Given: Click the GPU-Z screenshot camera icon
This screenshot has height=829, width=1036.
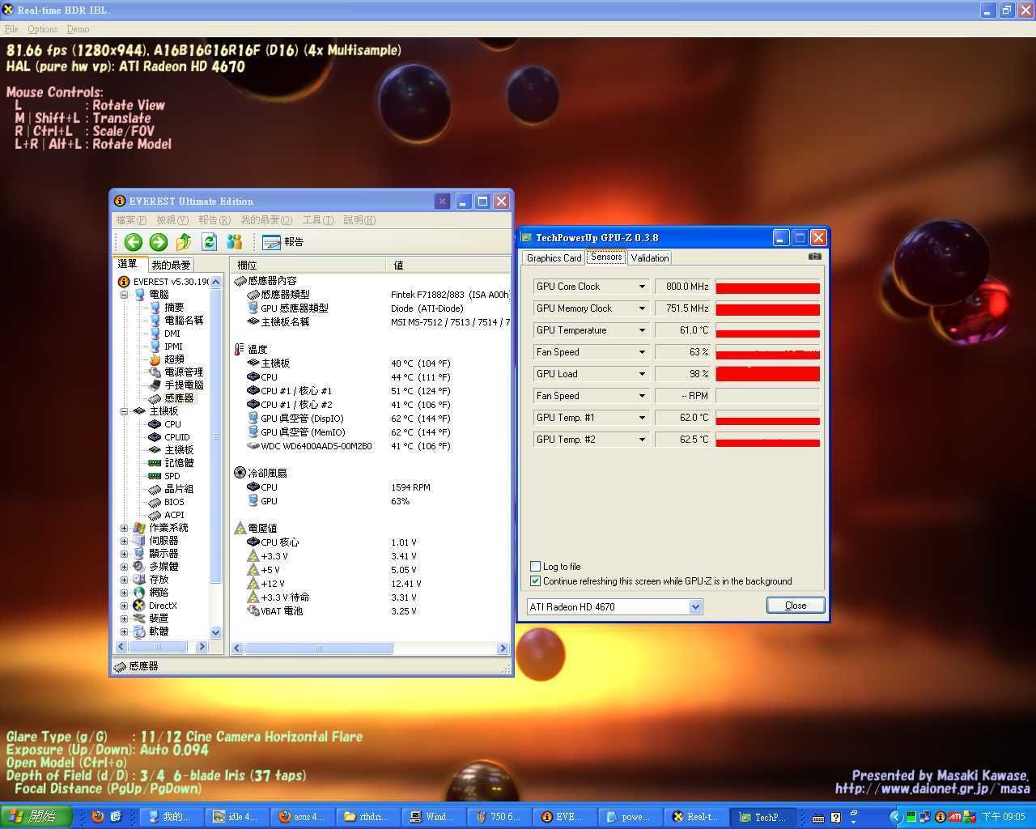Looking at the screenshot, I should pyautogui.click(x=814, y=257).
